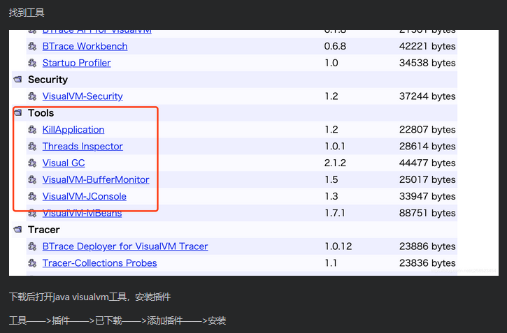Open the VisualVM-MBeans plugin link
This screenshot has width=507, height=333.
pyautogui.click(x=82, y=213)
